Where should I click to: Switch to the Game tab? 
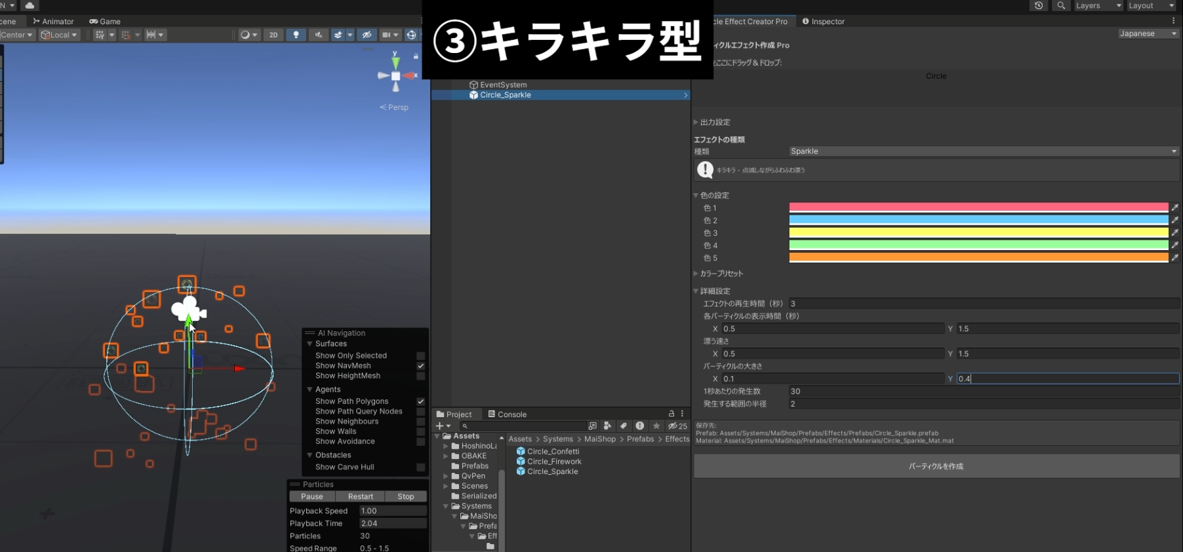pyautogui.click(x=105, y=22)
